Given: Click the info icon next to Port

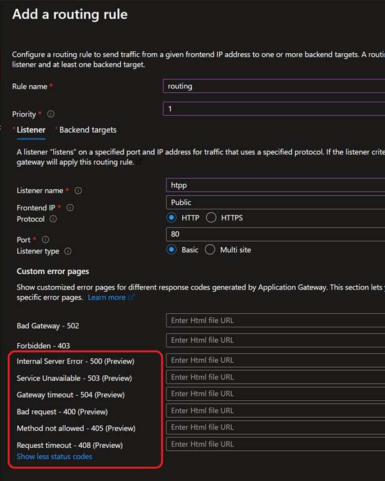Looking at the screenshot, I should pos(46,240).
